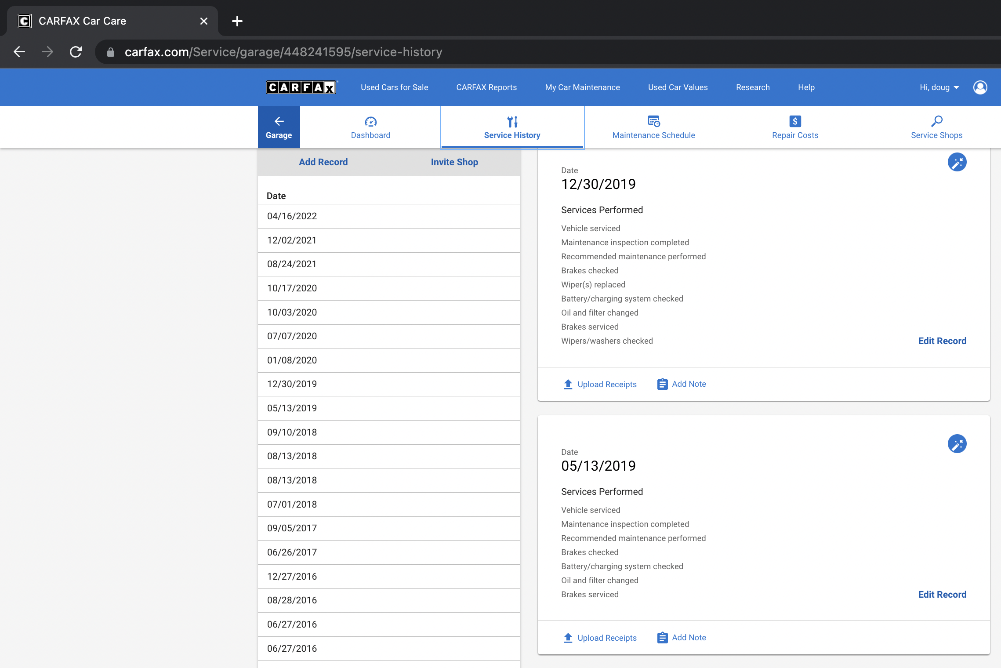
Task: Select the 12/02/2021 date row
Action: pyautogui.click(x=389, y=240)
